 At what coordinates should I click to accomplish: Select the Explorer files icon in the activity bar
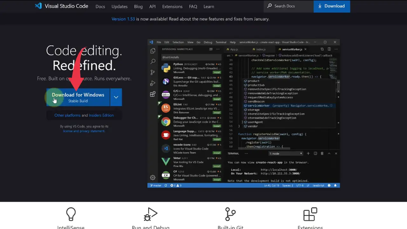[153, 51]
